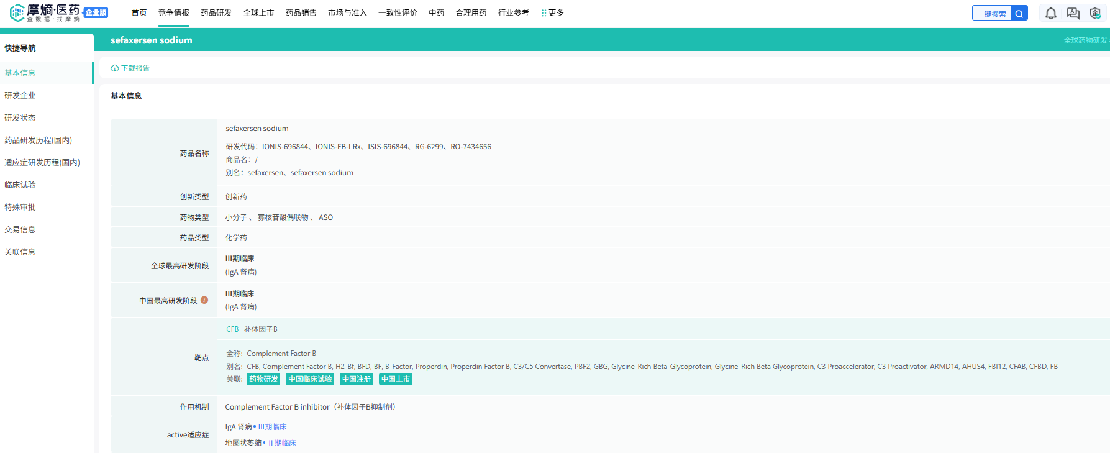This screenshot has height=453, width=1110.
Task: Click the 一键搜索 input field
Action: [991, 13]
